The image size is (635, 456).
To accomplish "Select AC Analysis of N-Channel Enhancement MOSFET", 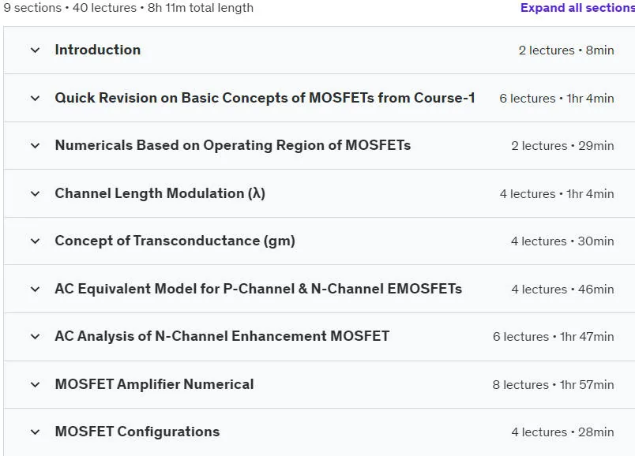I will [x=223, y=336].
